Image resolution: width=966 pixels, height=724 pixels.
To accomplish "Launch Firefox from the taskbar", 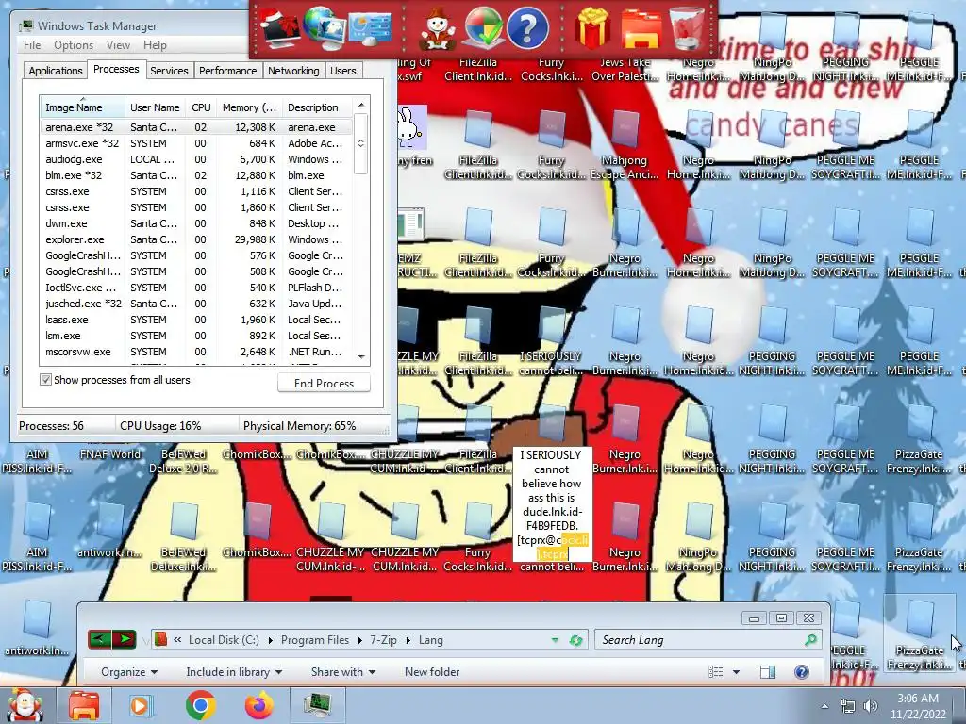I will pyautogui.click(x=258, y=705).
